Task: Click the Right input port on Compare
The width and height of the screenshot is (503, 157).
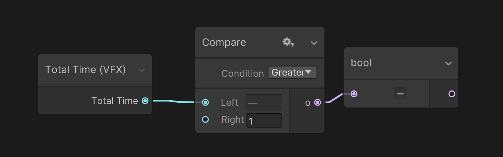Action: 205,119
